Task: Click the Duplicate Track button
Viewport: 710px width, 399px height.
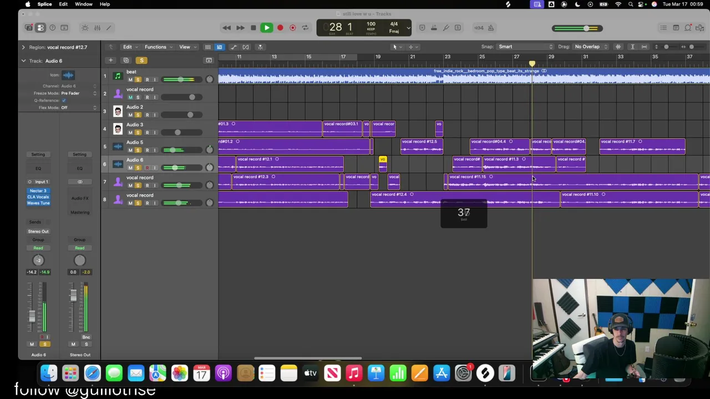Action: pyautogui.click(x=126, y=60)
